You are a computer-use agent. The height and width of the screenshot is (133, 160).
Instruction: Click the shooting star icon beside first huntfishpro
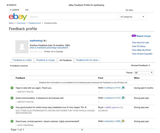tap(123, 88)
